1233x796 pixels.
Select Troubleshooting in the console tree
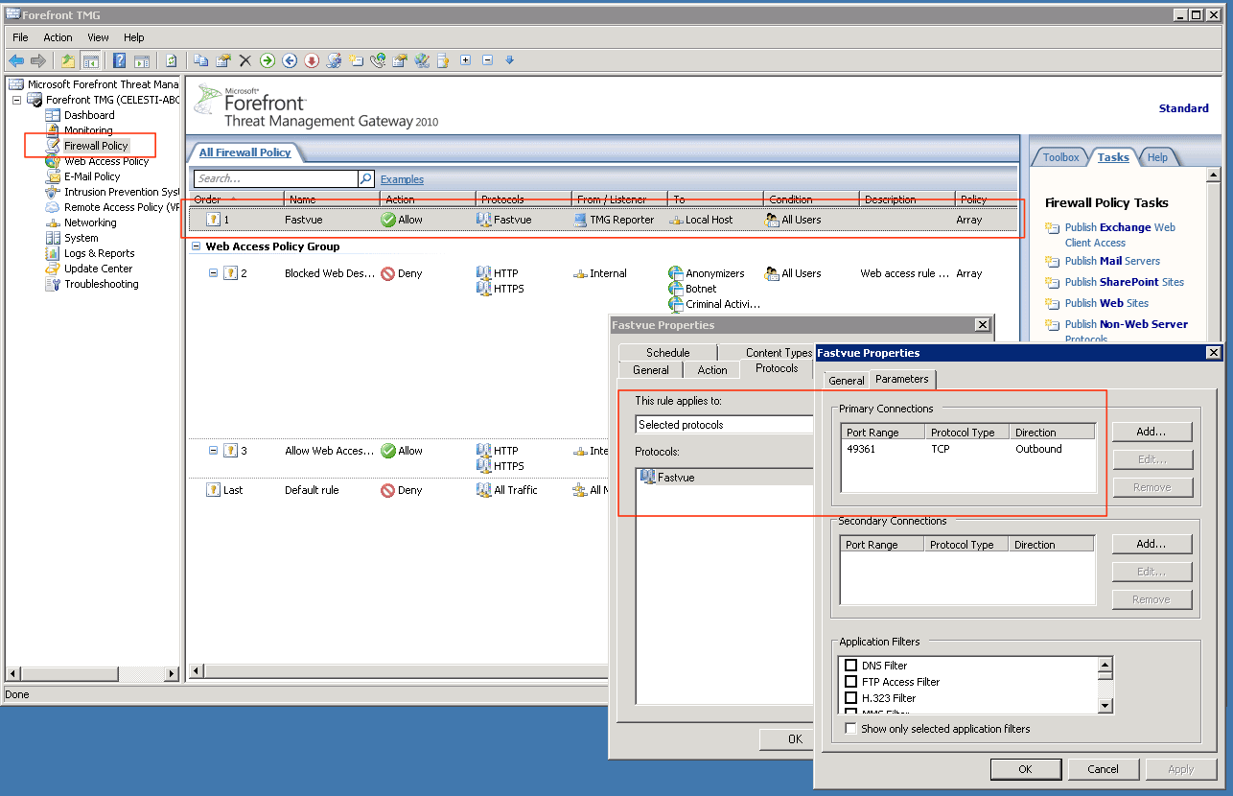coord(101,284)
